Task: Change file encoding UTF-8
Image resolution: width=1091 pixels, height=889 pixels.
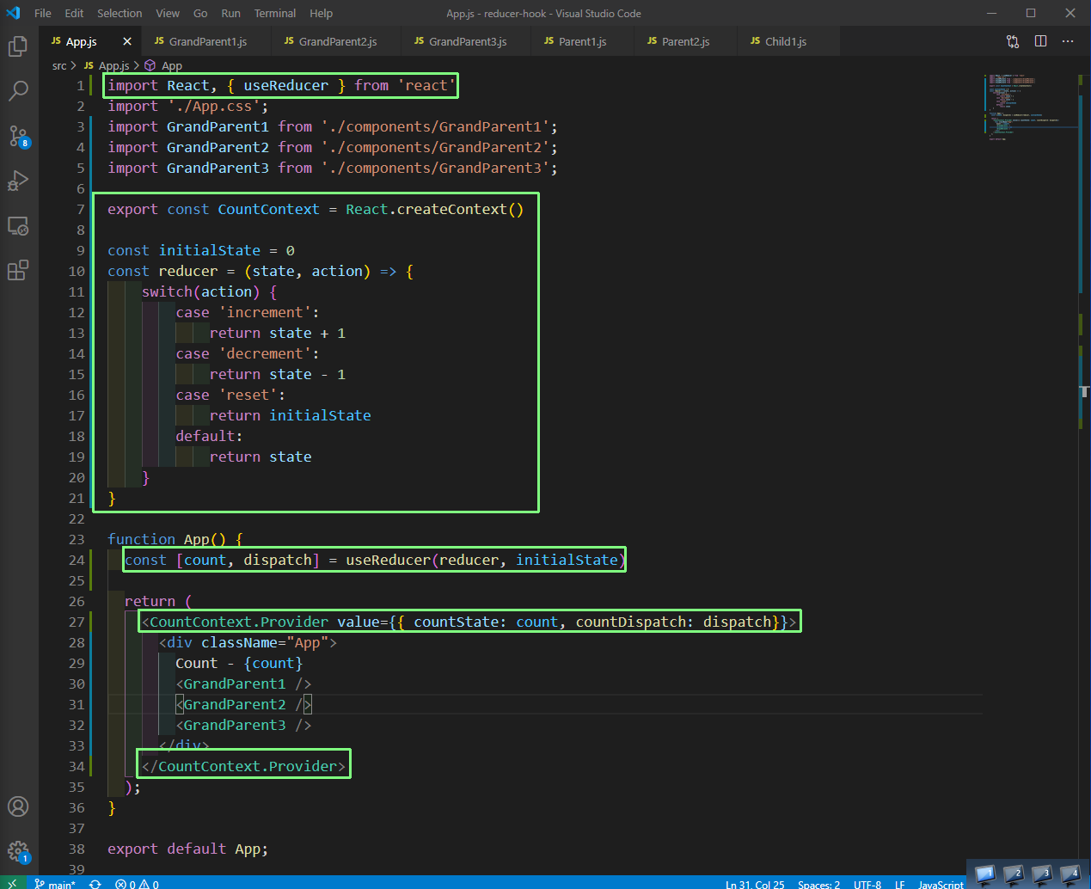Action: (x=867, y=884)
